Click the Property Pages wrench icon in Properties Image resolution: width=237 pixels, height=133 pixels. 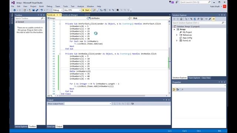tap(182, 90)
